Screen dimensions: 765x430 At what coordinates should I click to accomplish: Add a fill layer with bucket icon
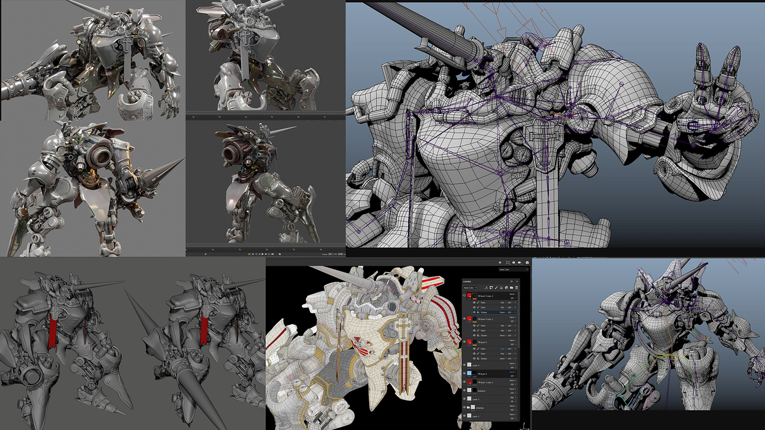500,288
